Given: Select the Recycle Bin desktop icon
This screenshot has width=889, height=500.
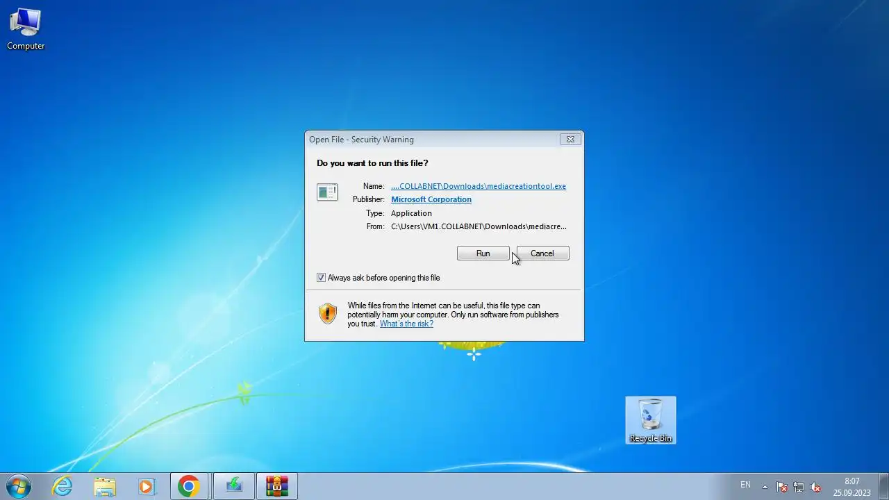Looking at the screenshot, I should [651, 420].
